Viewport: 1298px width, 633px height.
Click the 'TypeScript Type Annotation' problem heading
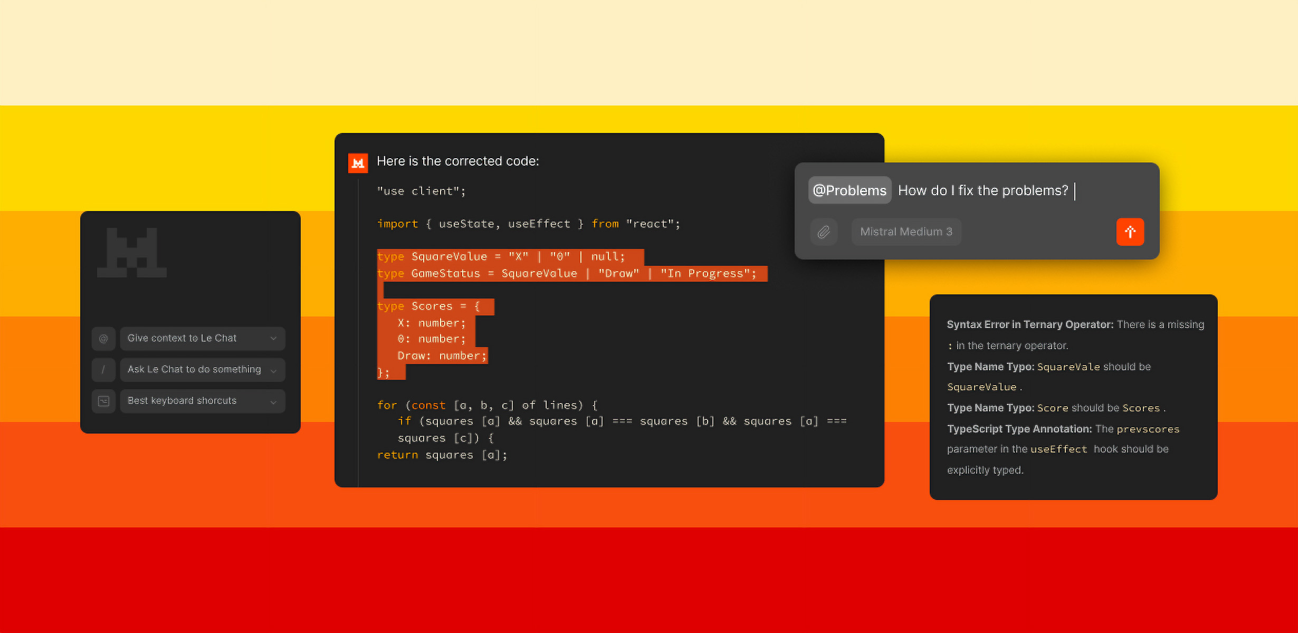(x=1019, y=429)
